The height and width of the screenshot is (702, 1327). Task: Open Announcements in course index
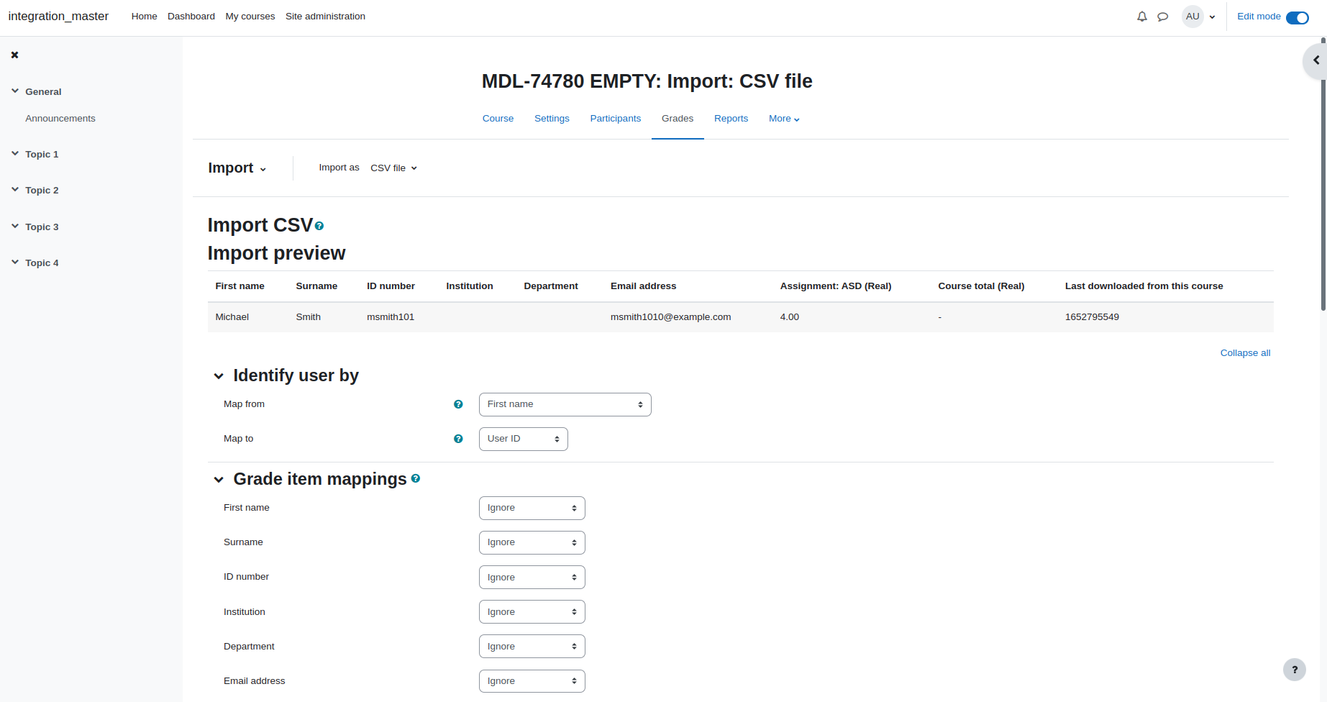pos(60,119)
